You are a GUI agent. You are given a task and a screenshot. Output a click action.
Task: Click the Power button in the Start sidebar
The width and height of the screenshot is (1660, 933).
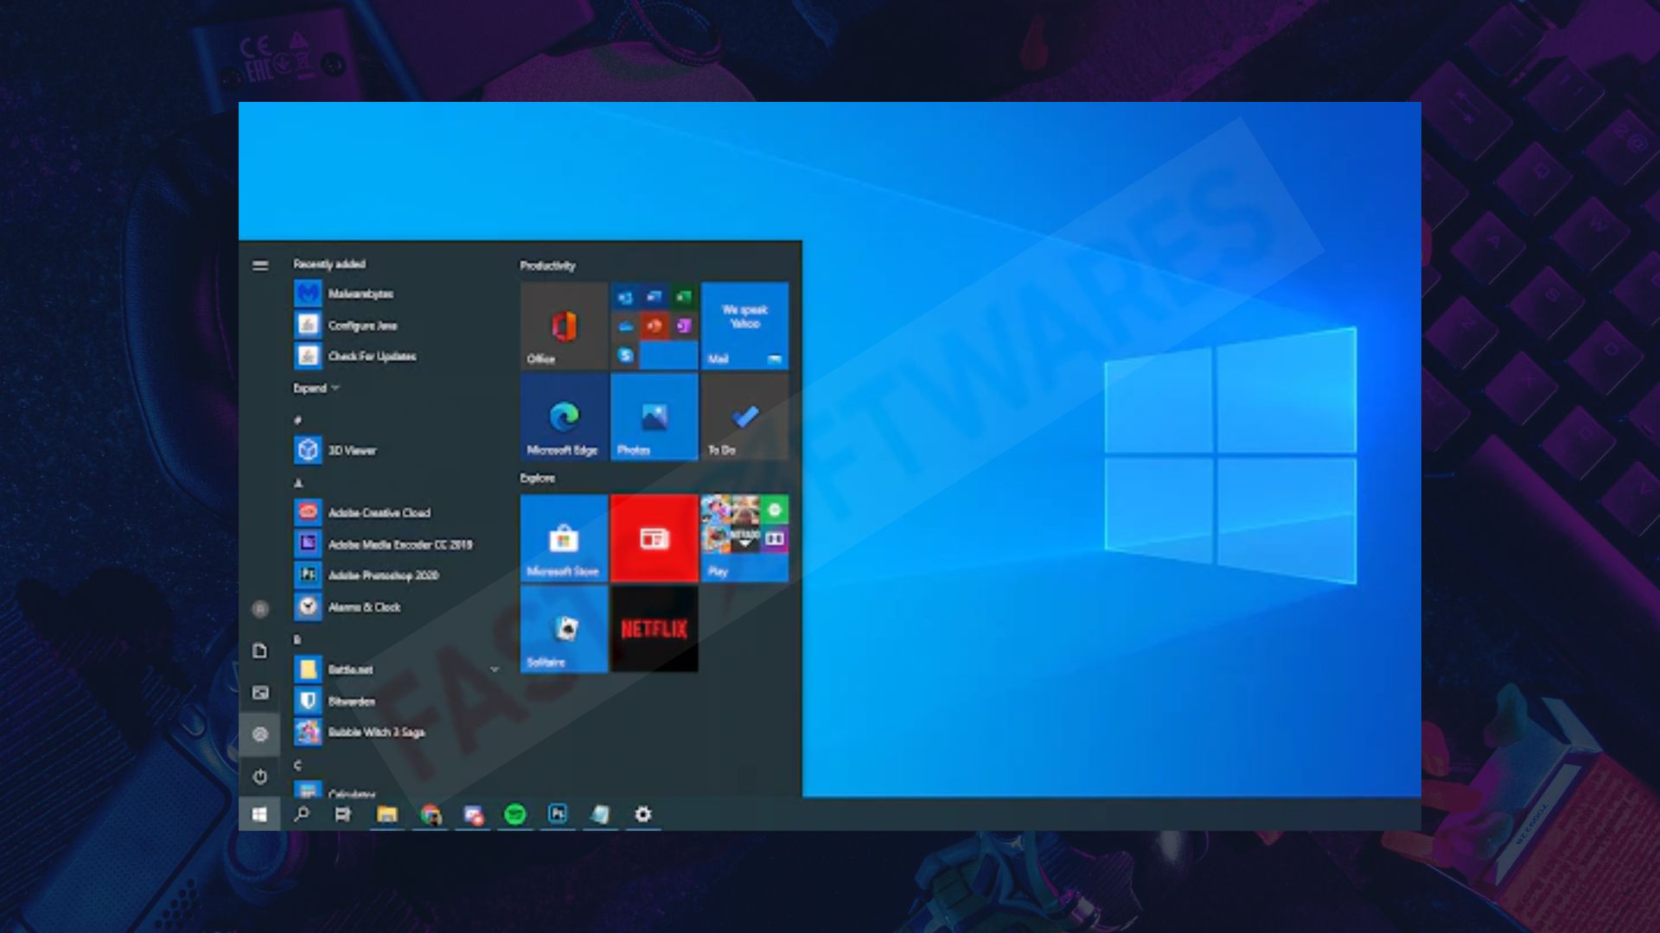(259, 777)
